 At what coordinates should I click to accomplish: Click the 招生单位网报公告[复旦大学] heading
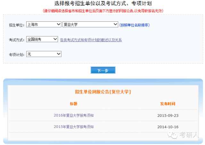(103, 92)
